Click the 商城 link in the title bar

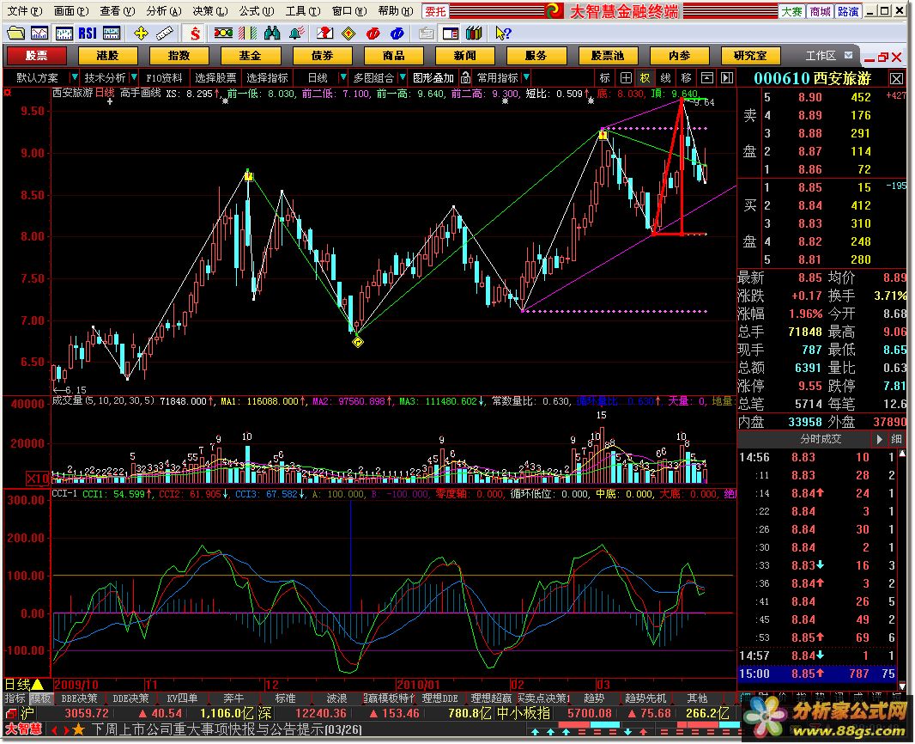click(820, 11)
